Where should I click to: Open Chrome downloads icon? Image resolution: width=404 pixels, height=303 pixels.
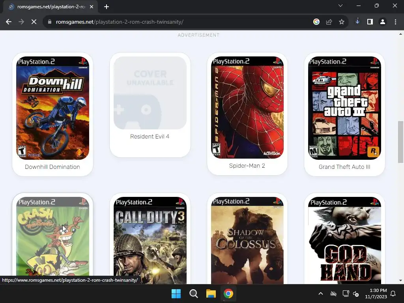pos(357,22)
